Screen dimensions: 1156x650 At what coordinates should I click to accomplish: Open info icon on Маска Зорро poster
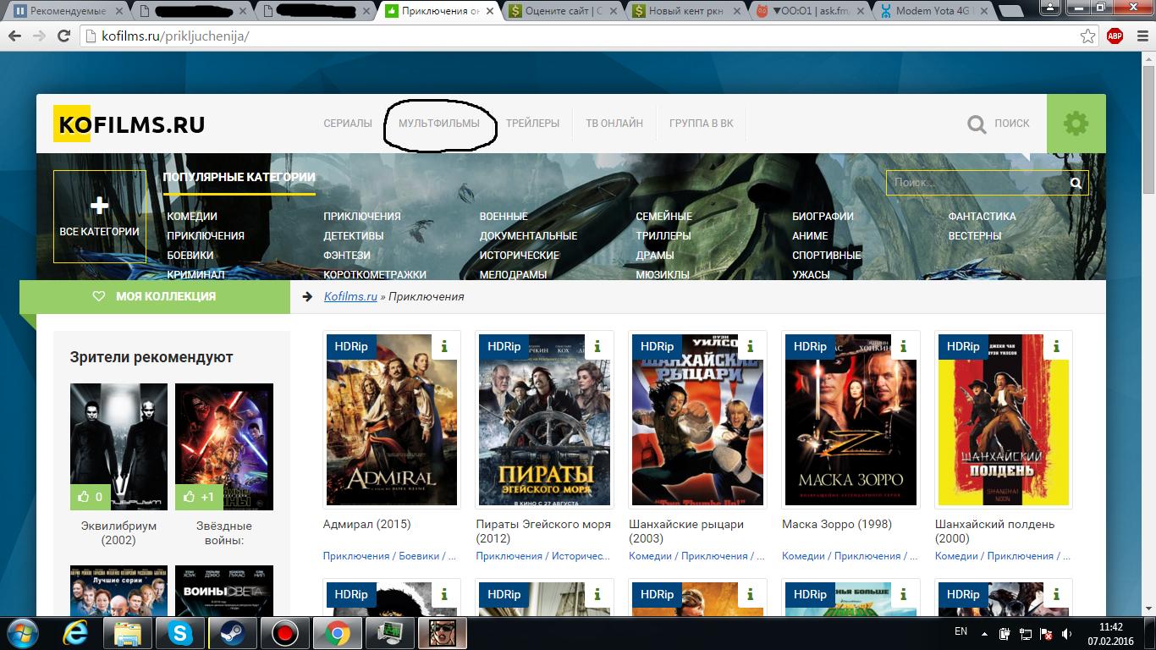tap(904, 346)
